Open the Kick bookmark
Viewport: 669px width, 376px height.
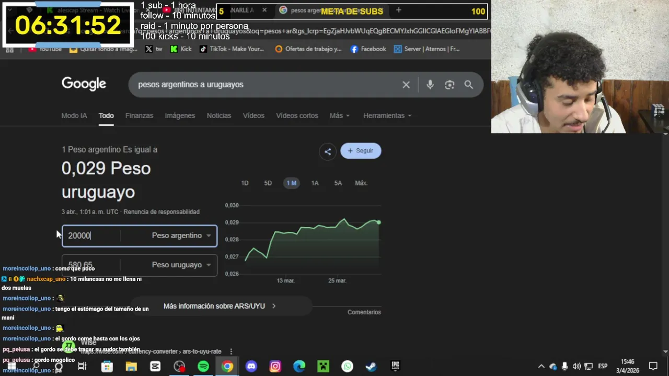tap(181, 49)
